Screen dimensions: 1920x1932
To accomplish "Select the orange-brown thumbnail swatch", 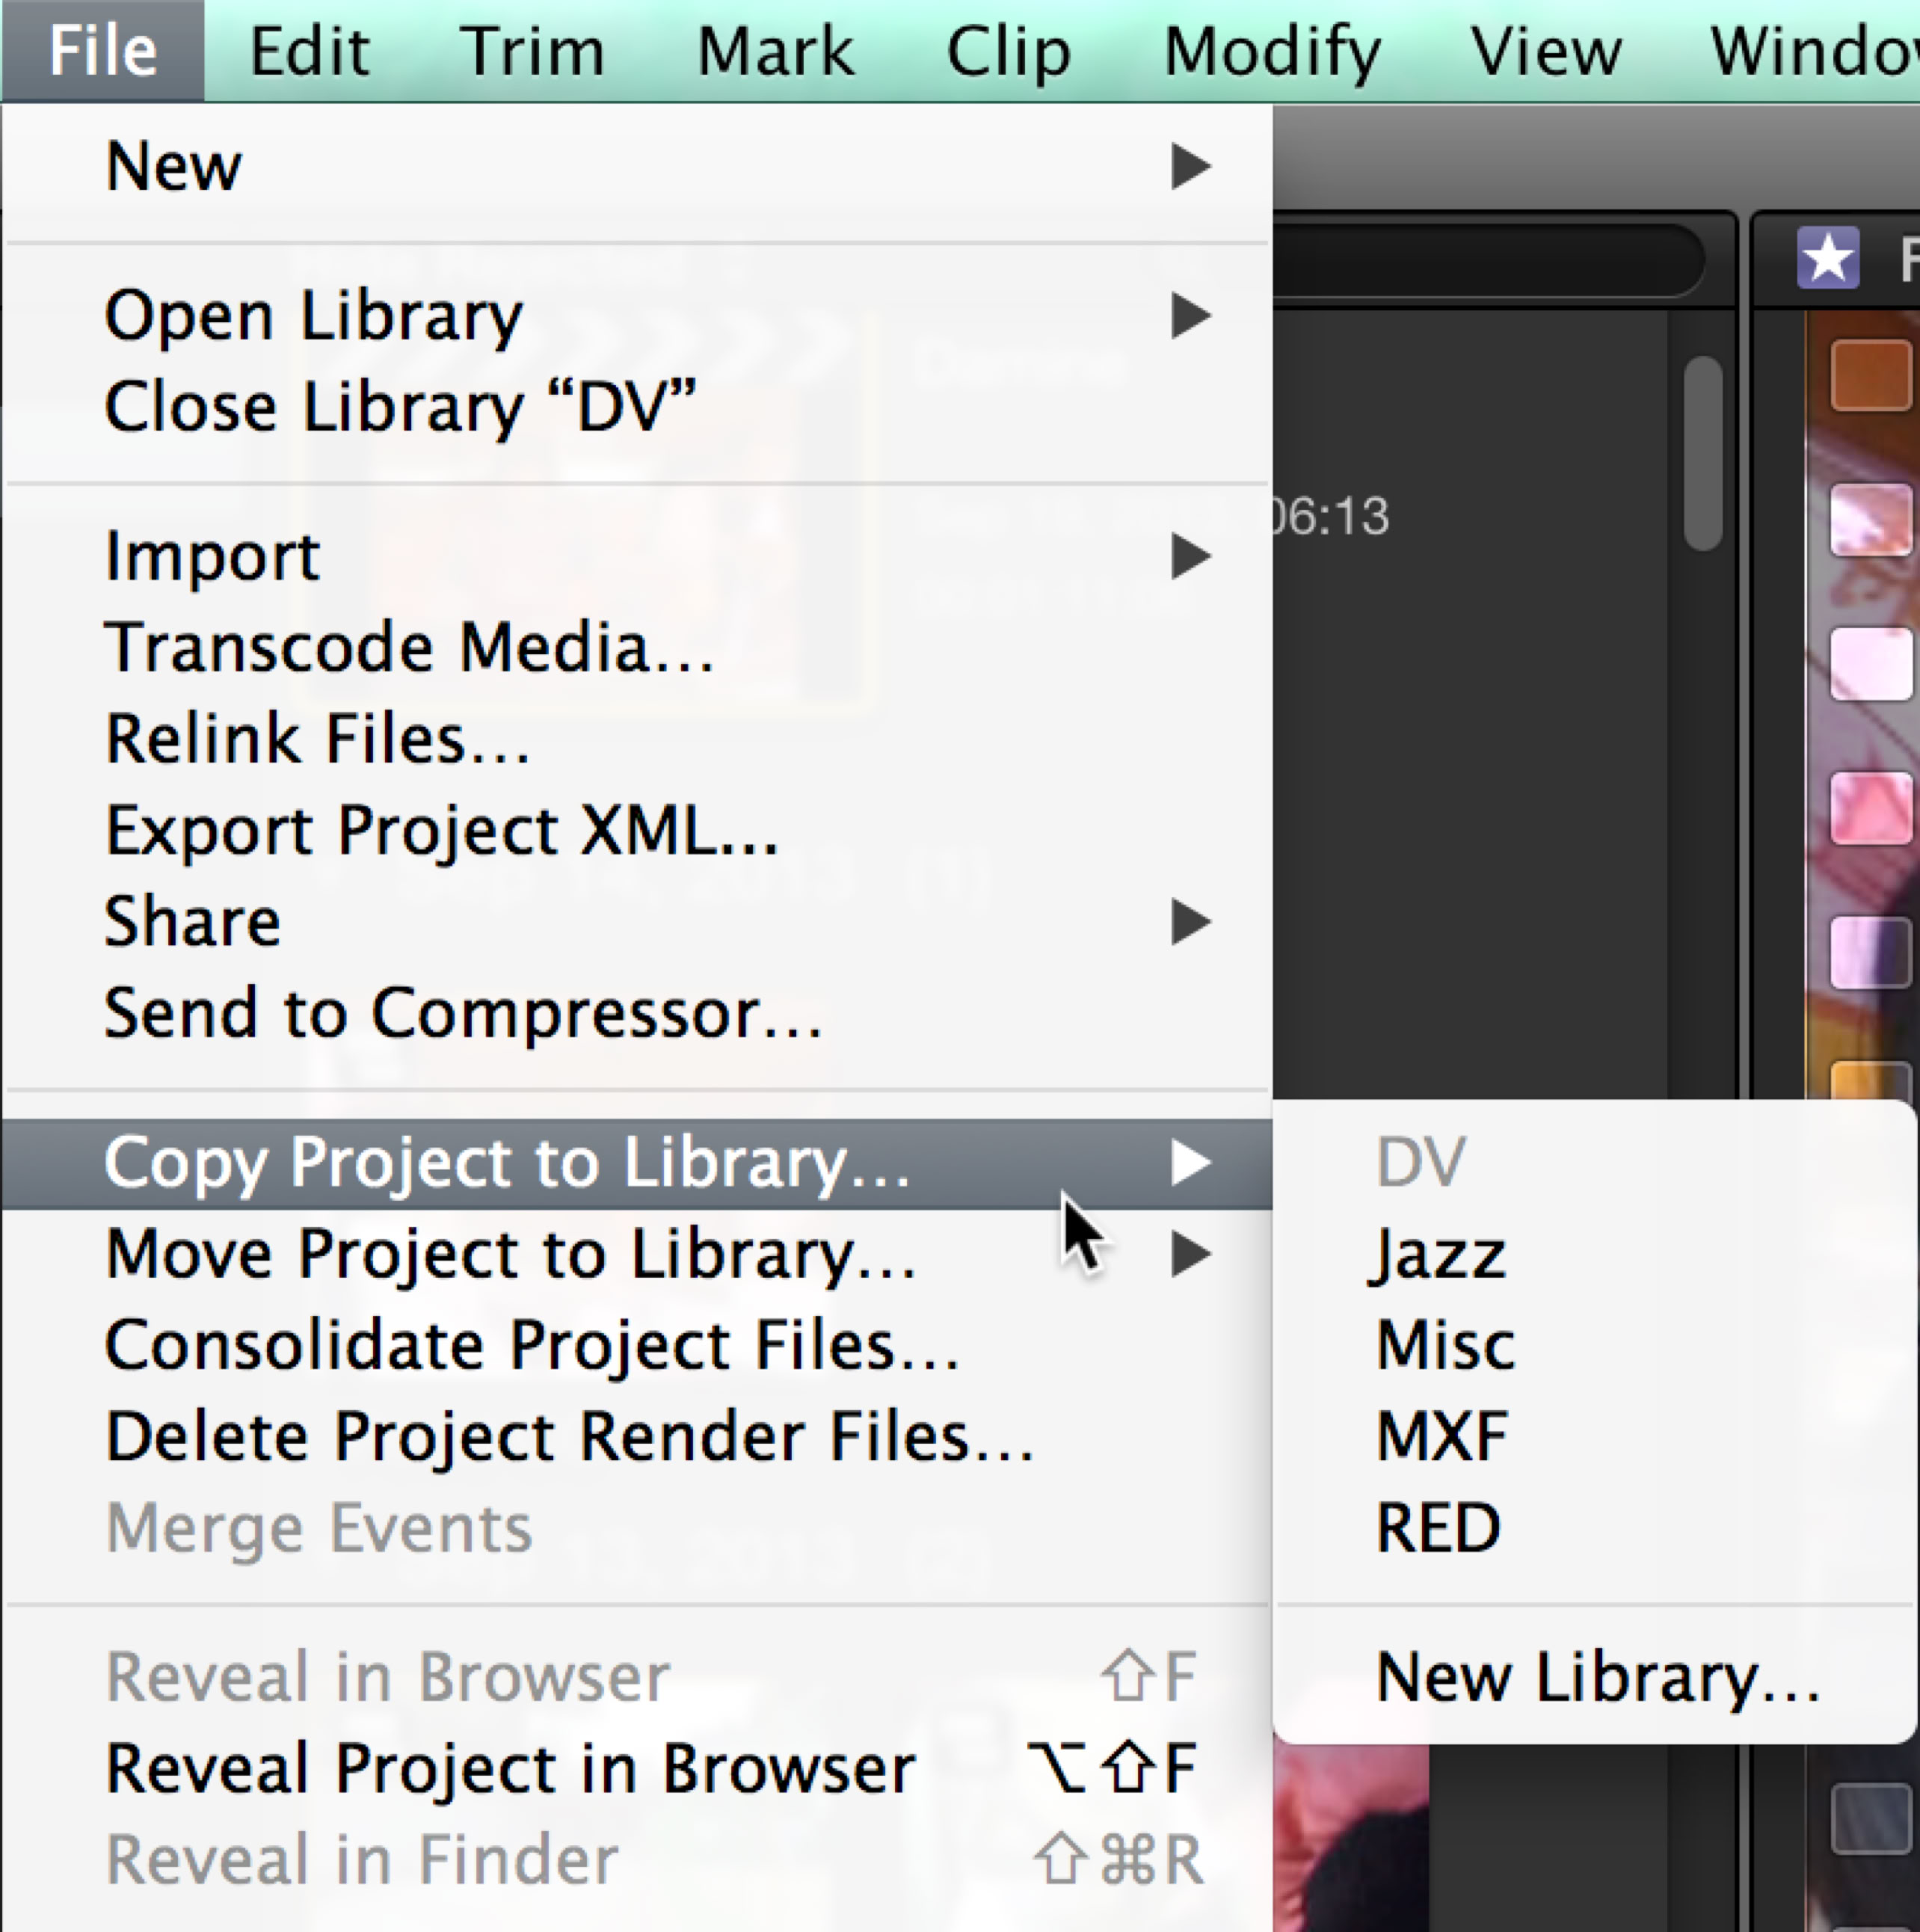I will 1869,375.
